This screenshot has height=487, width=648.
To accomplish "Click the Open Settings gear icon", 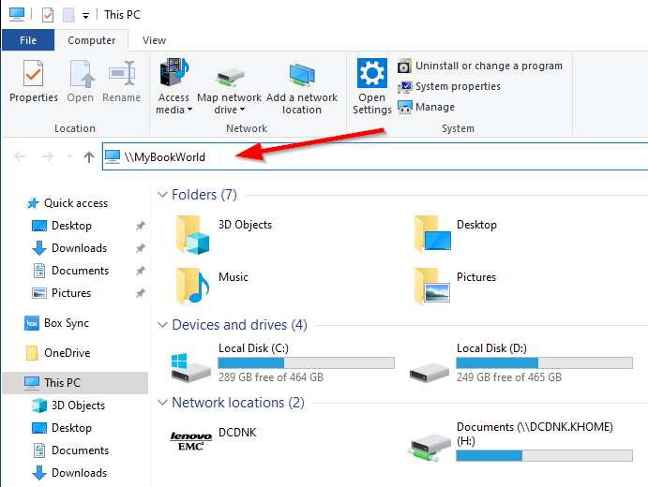I will (372, 73).
